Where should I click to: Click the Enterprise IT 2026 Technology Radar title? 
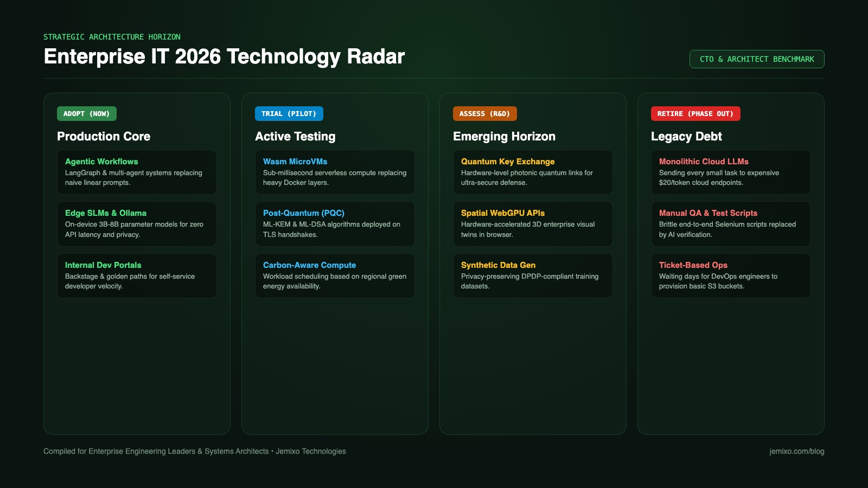[224, 57]
